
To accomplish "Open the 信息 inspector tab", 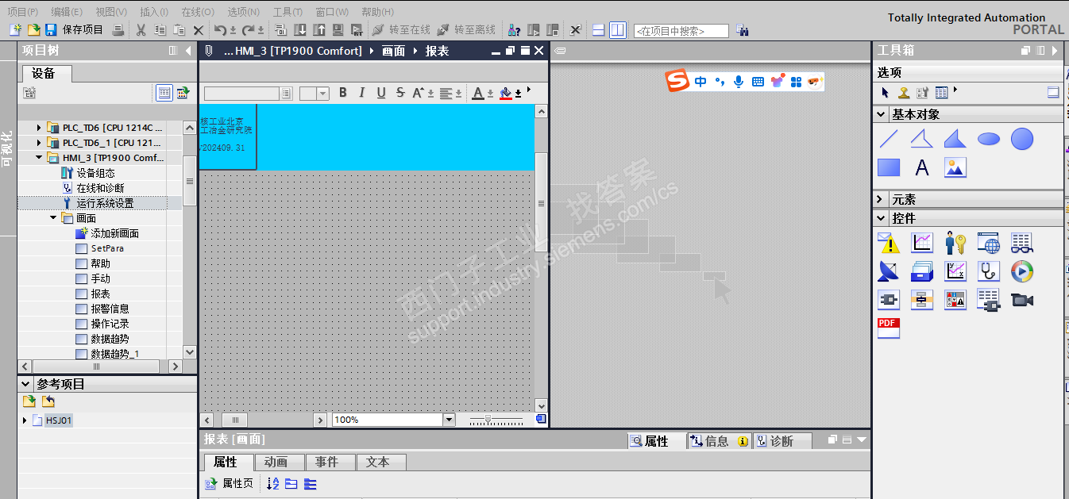I will click(x=719, y=441).
